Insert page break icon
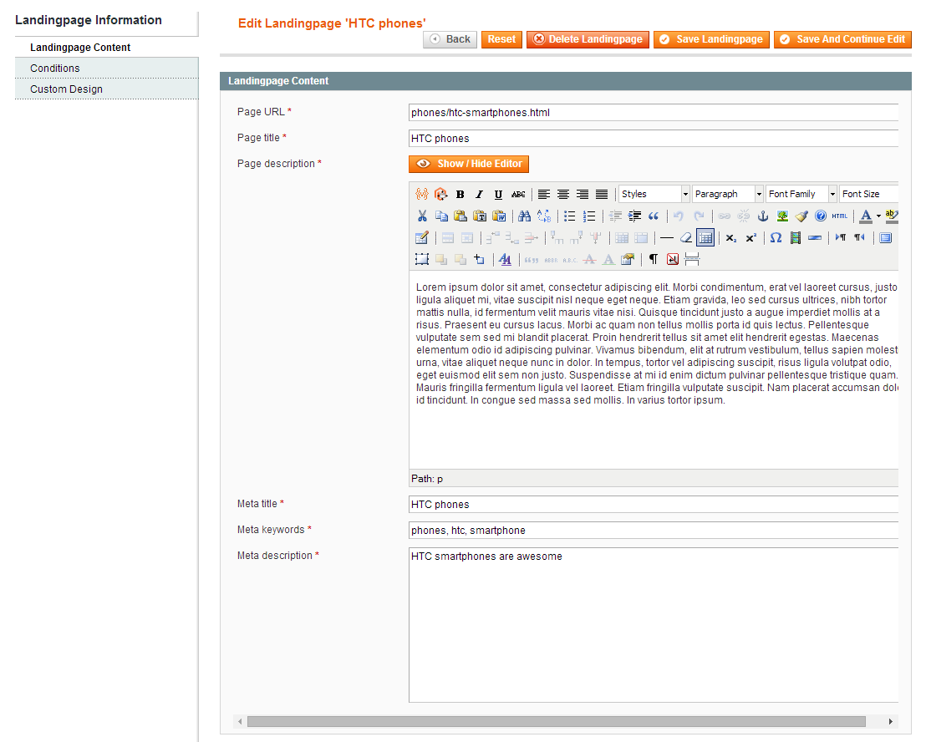 point(692,259)
